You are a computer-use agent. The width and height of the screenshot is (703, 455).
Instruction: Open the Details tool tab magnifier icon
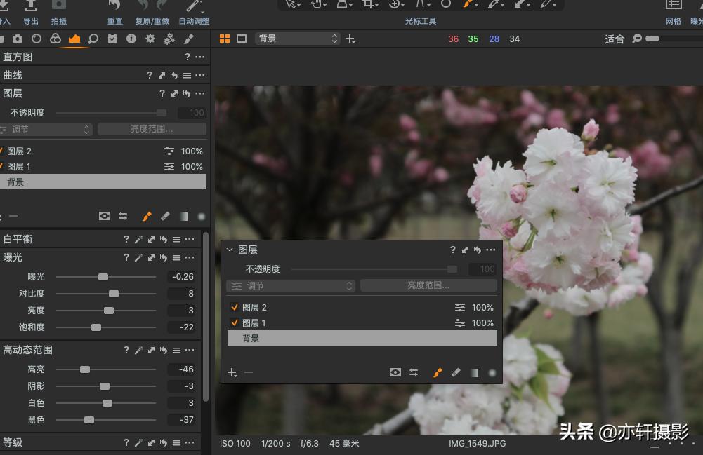coord(93,39)
